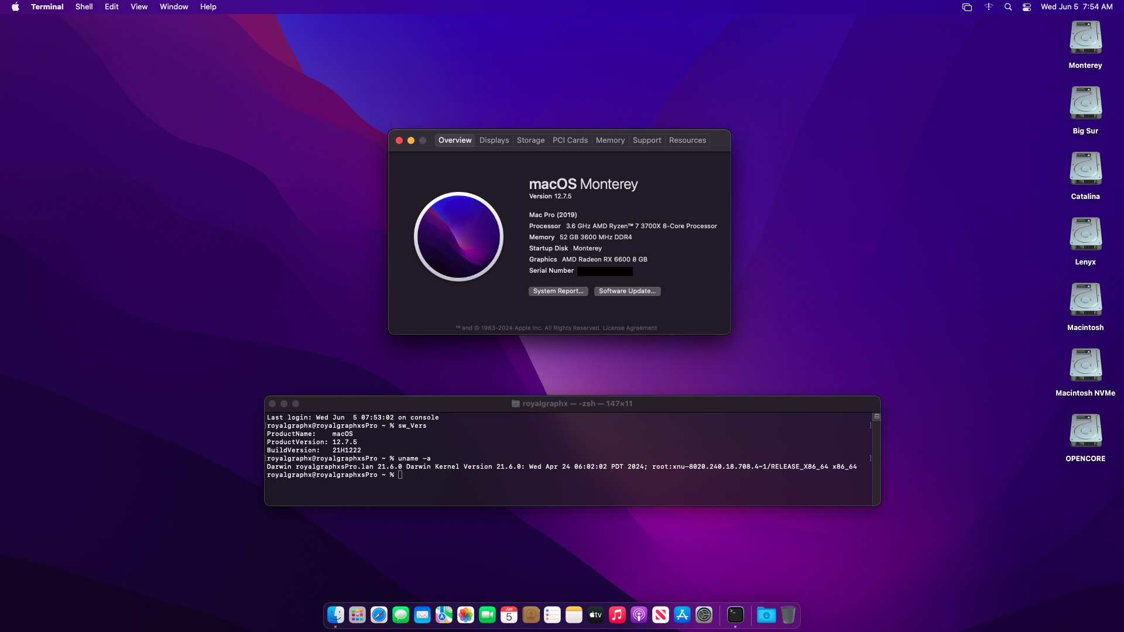The image size is (1124, 632).
Task: Open the Apple menu
Action: click(16, 7)
